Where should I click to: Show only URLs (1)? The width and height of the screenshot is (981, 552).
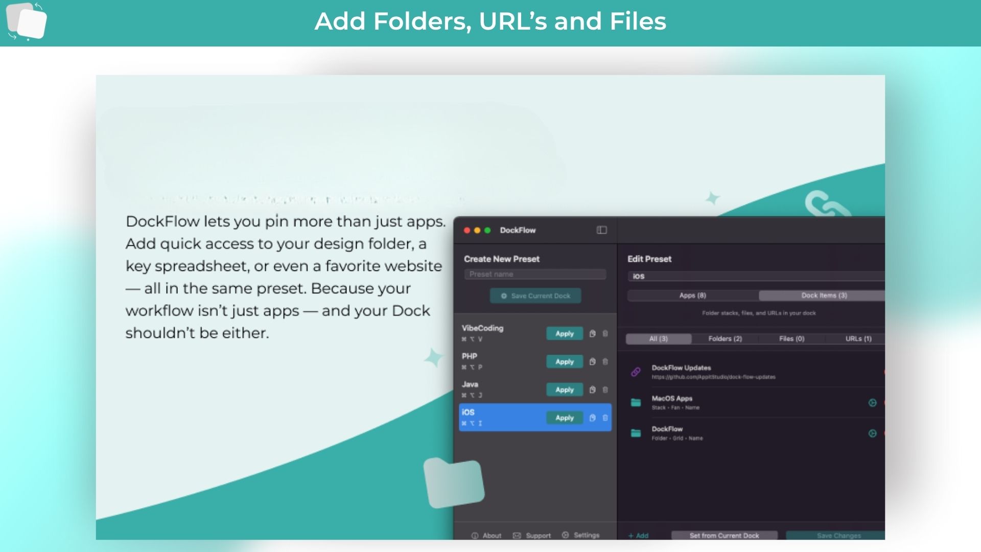858,339
